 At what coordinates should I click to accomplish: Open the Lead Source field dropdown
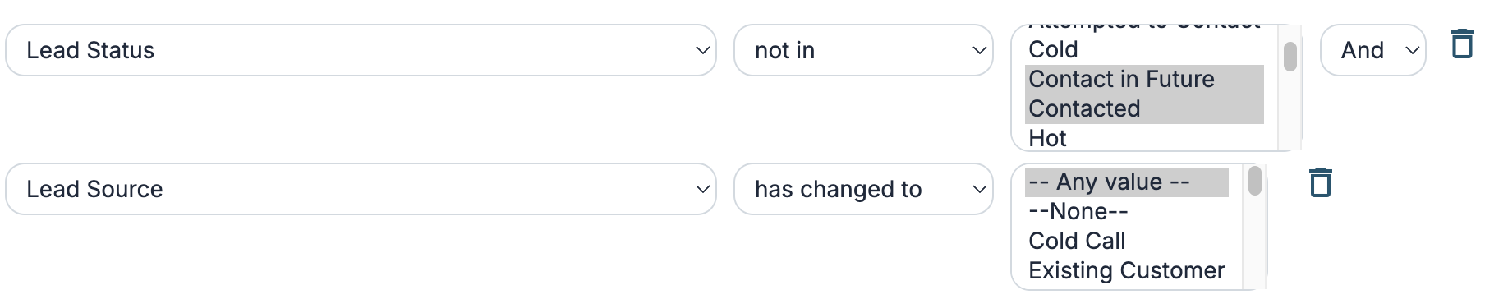tap(361, 189)
